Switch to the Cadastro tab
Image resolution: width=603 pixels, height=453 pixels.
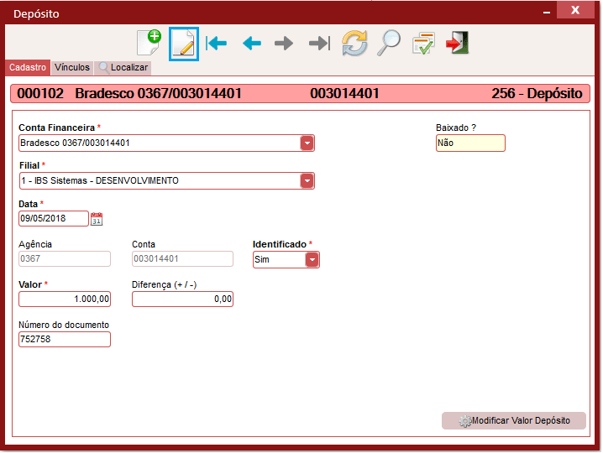coord(28,67)
